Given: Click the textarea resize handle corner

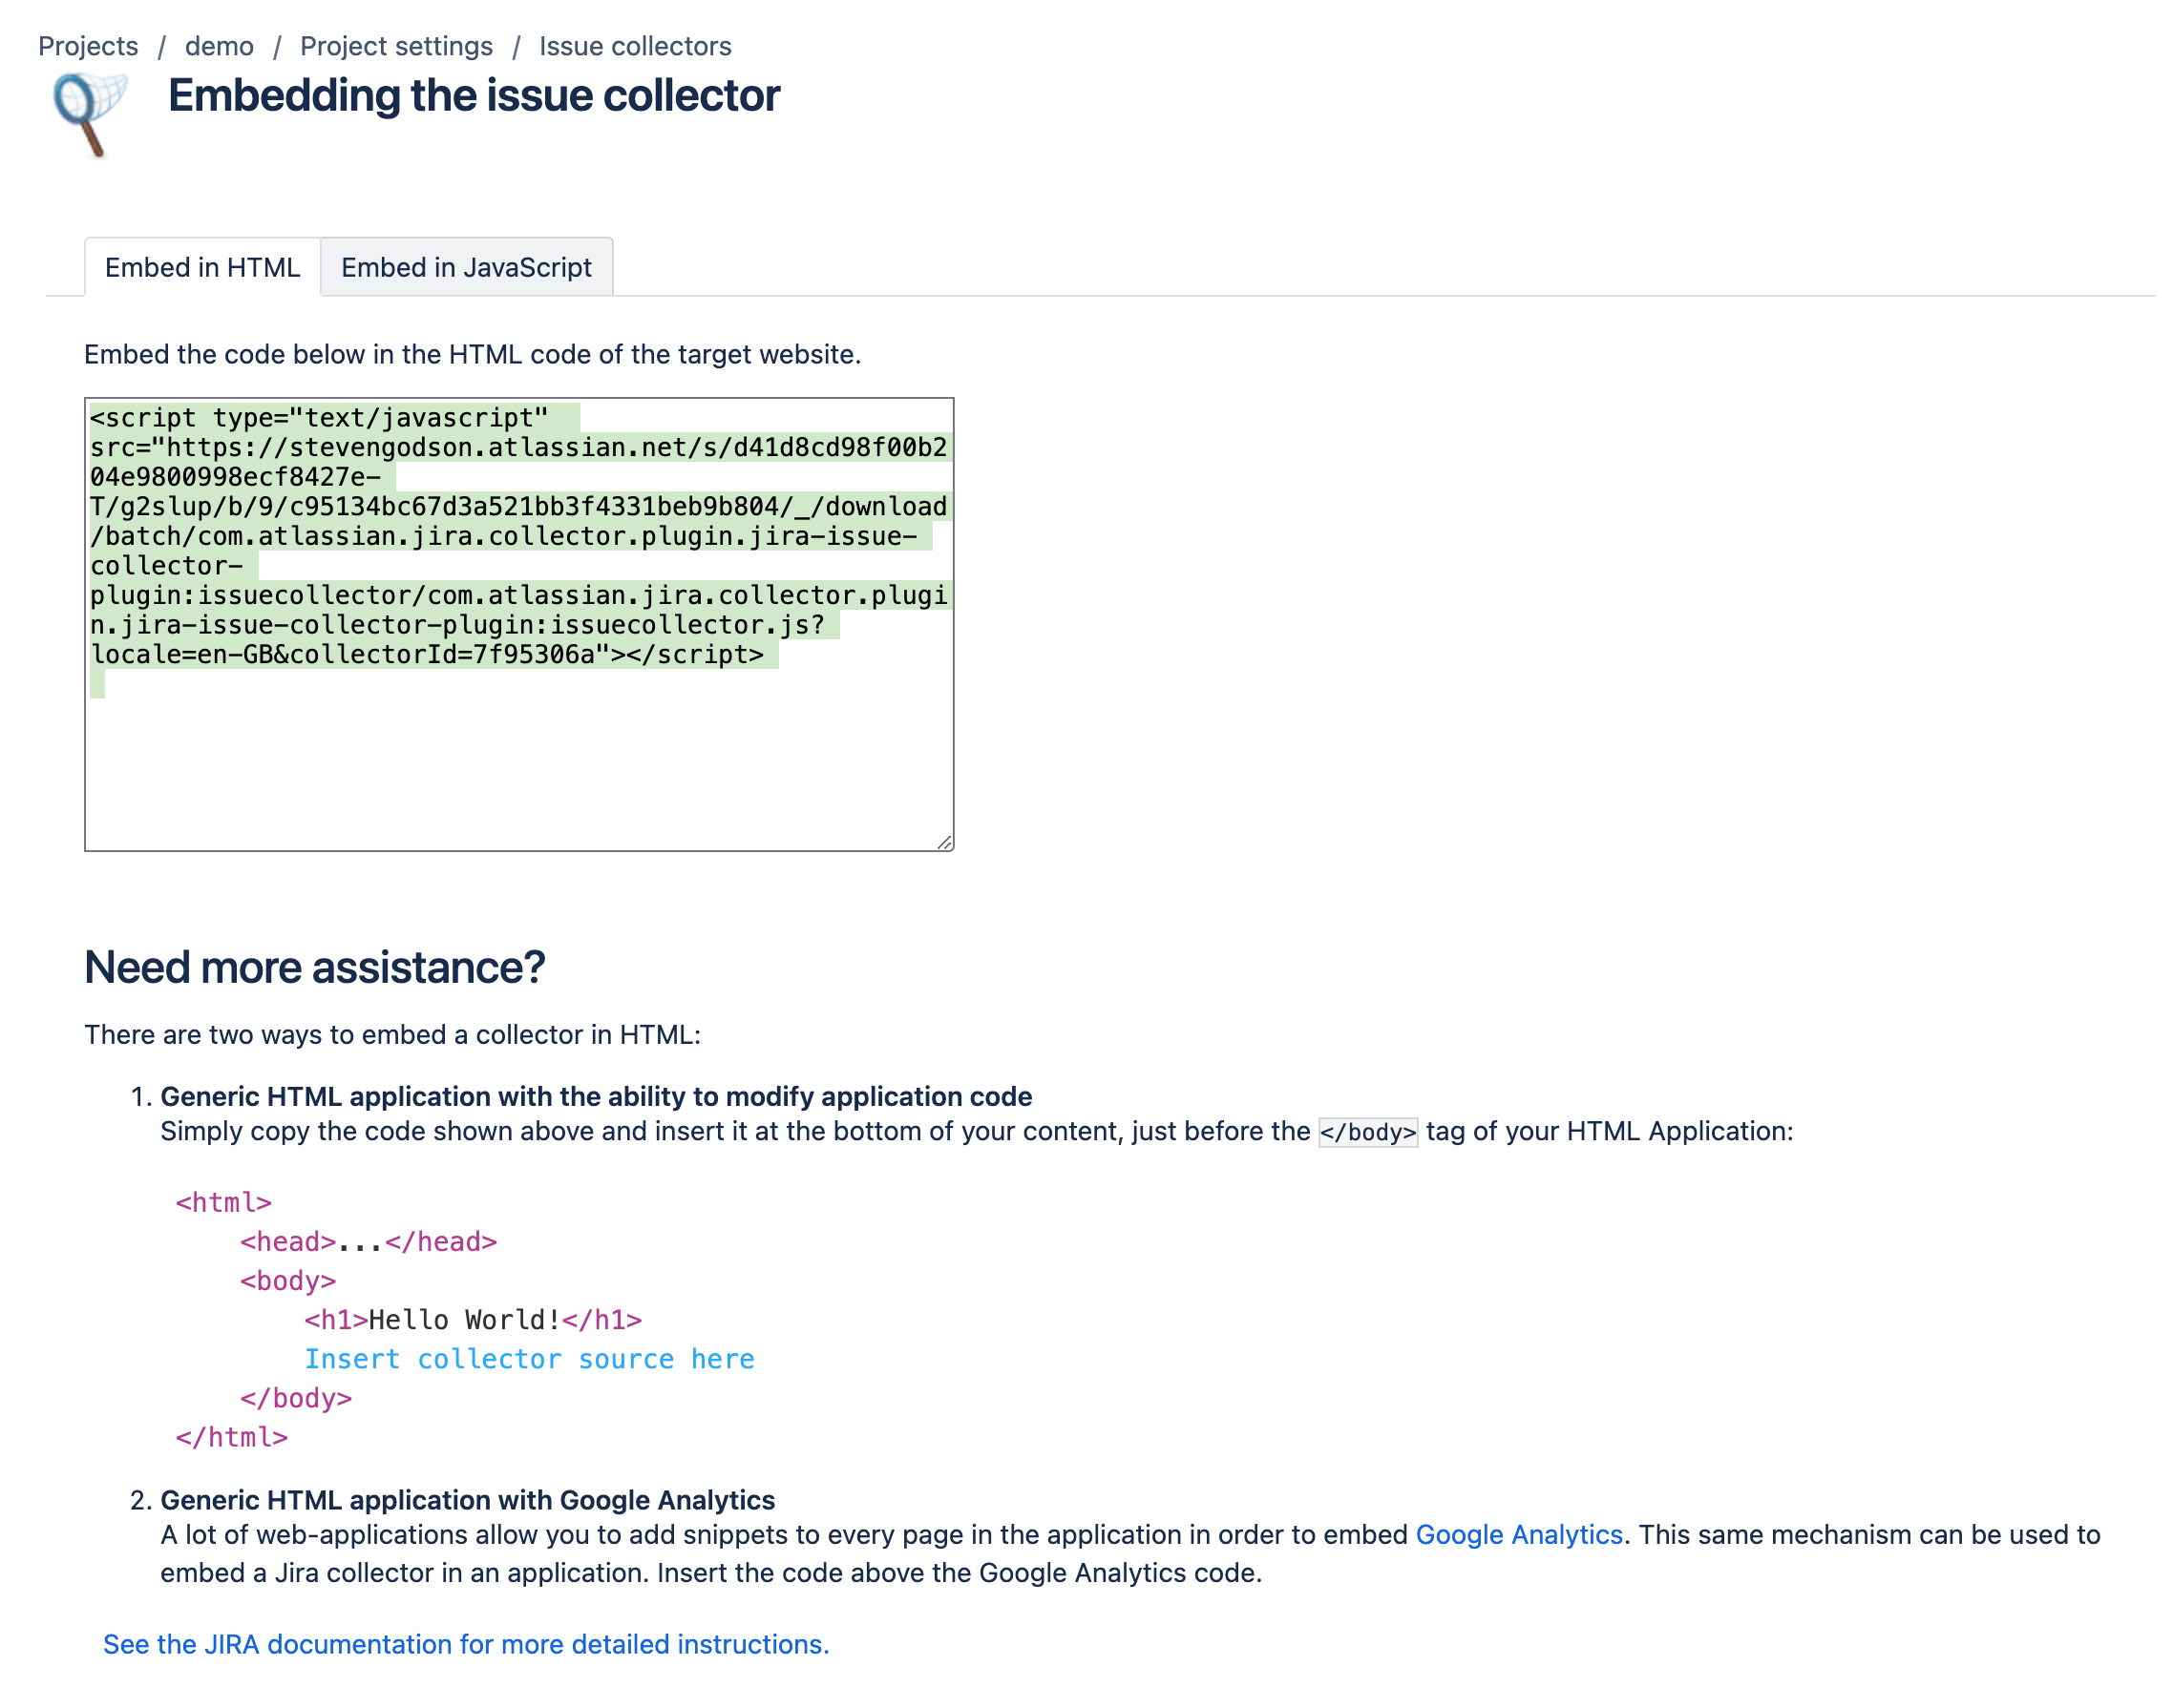Looking at the screenshot, I should click(x=944, y=842).
